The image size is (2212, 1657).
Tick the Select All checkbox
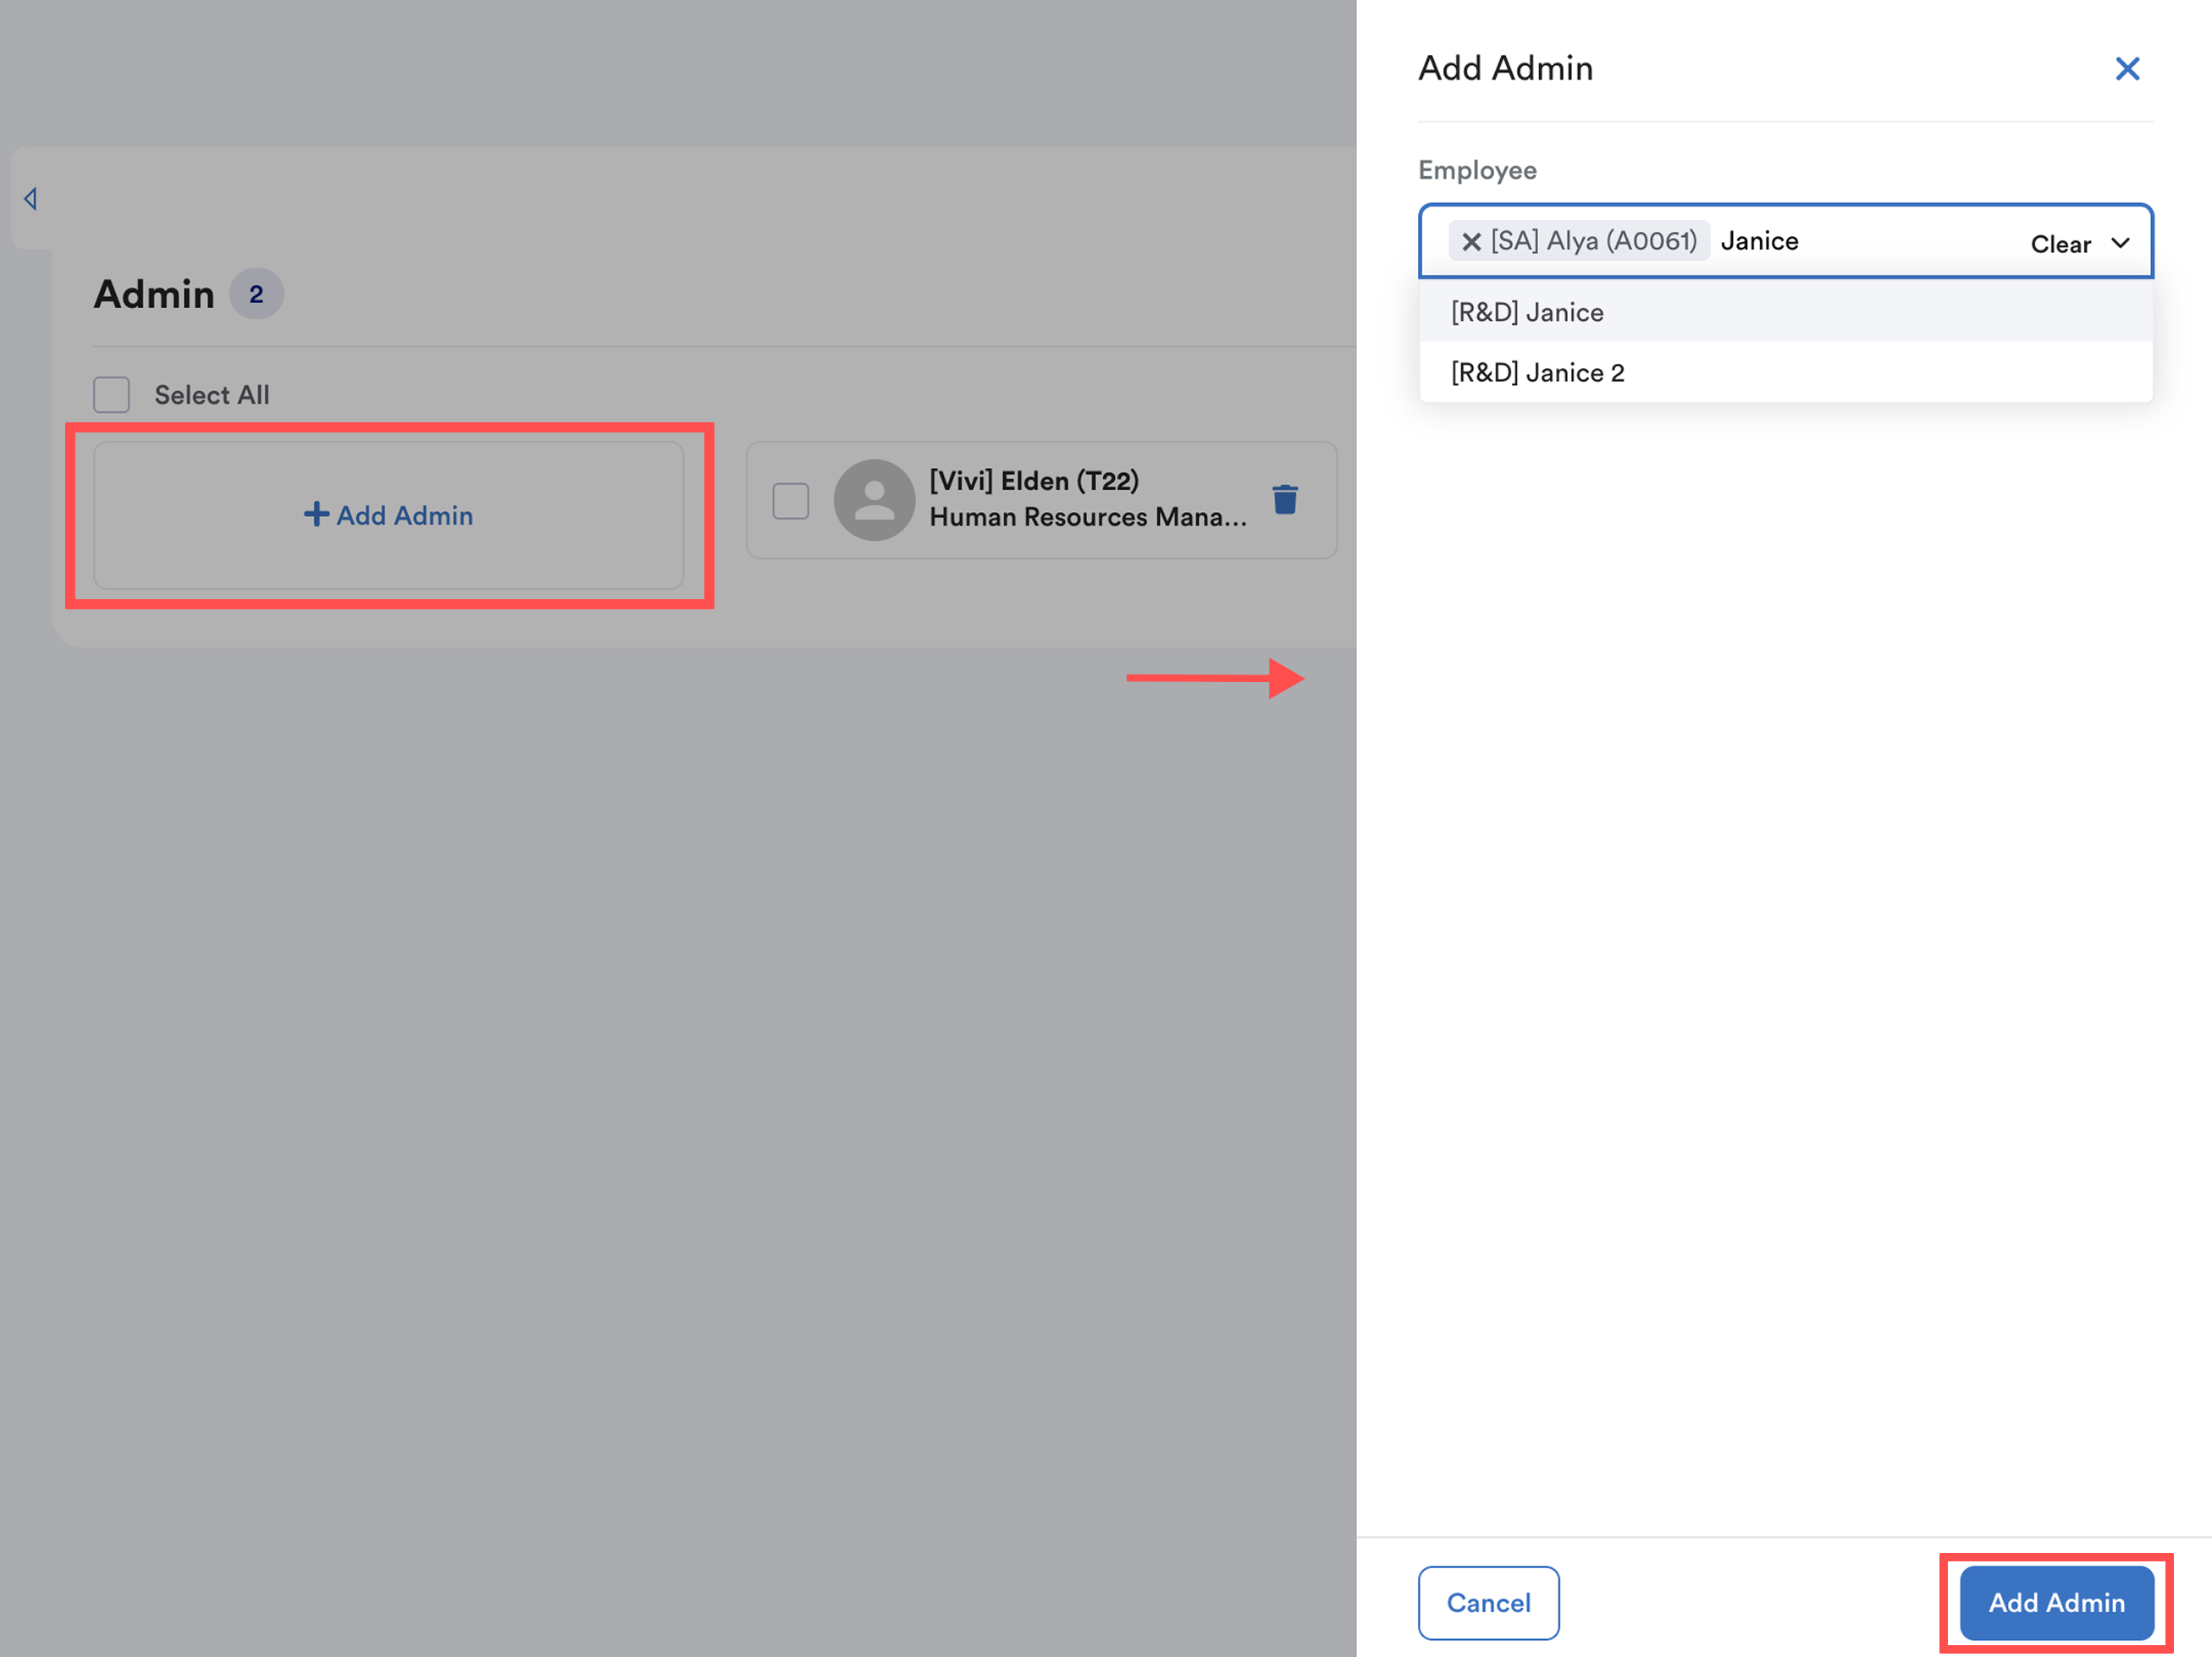tap(111, 394)
